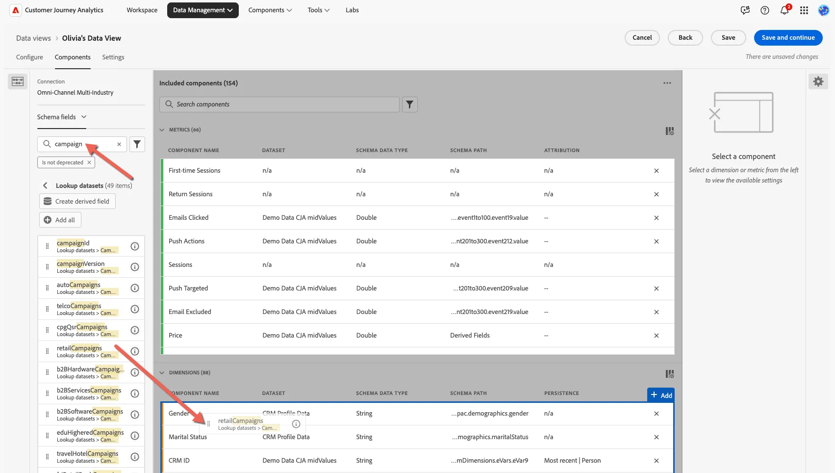Screen dimensions: 835x473
Task: Open the app switcher grid
Action: click(x=804, y=10)
